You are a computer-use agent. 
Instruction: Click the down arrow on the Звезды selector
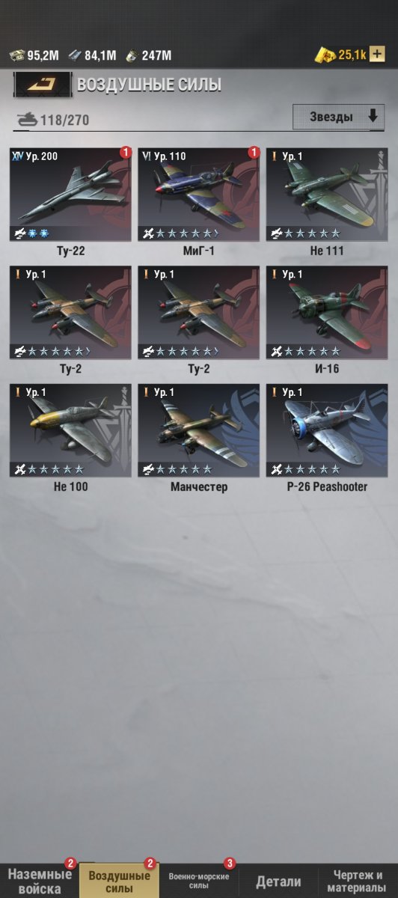click(373, 117)
